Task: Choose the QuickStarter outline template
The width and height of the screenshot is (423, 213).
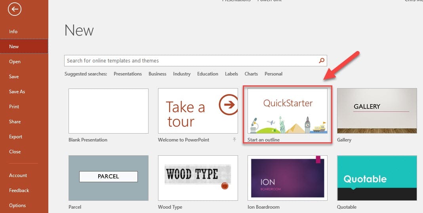Action: point(288,111)
